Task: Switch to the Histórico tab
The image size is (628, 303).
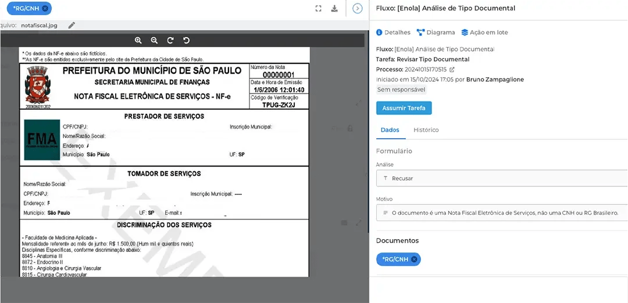Action: coord(426,130)
